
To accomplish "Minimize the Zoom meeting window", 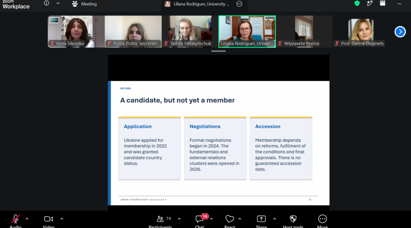I will (x=399, y=4).
